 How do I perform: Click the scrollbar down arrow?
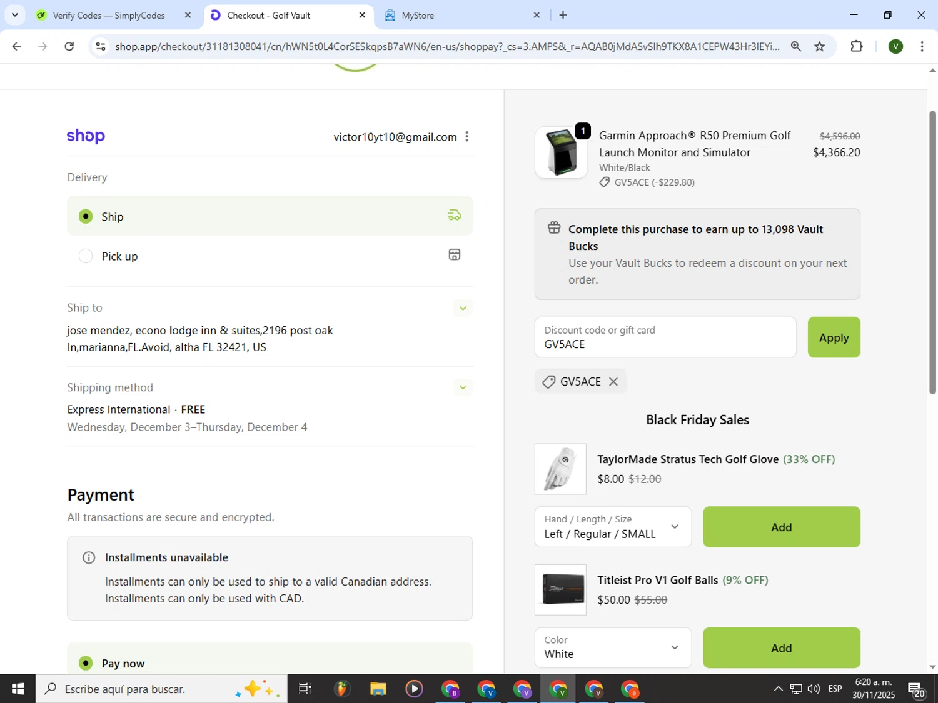[932, 667]
